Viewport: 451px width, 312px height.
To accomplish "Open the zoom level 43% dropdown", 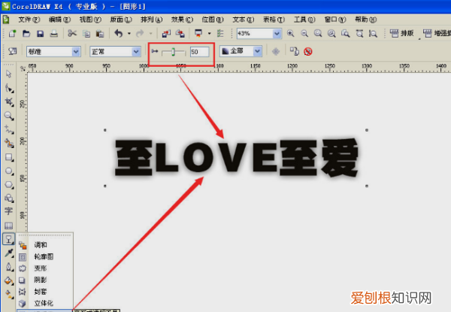I will (277, 34).
